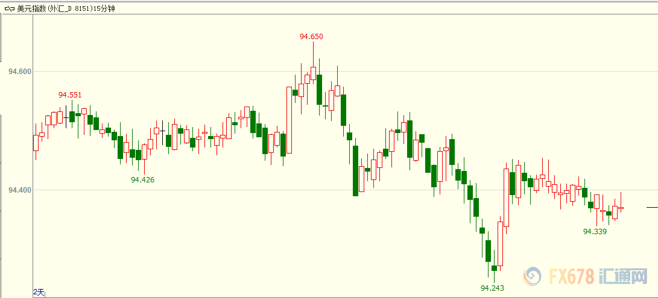Click the 94.400 price axis label
Image resolution: width=658 pixels, height=298 pixels.
(20, 190)
